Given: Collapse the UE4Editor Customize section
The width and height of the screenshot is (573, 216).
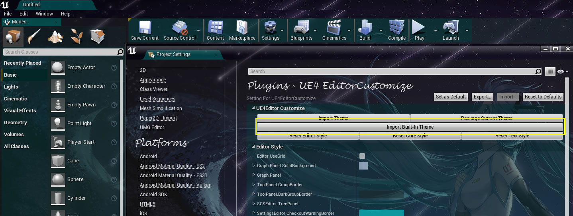Looking at the screenshot, I should [x=253, y=108].
